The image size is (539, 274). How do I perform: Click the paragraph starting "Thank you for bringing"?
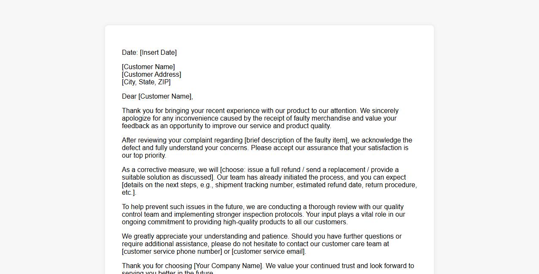point(260,118)
